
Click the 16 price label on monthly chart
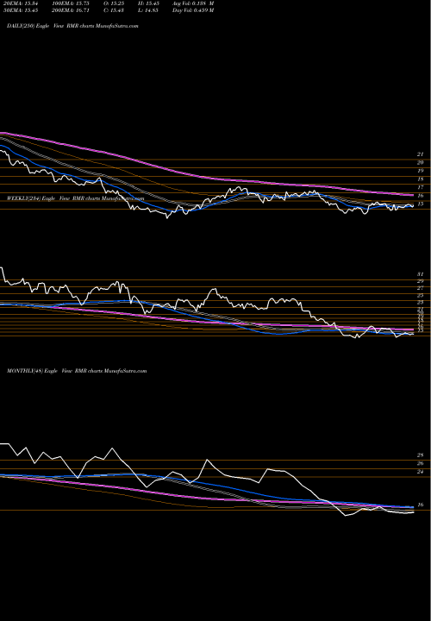(421, 505)
